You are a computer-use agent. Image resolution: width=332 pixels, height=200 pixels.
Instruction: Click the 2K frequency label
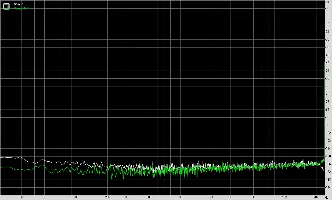[x=212, y=197]
